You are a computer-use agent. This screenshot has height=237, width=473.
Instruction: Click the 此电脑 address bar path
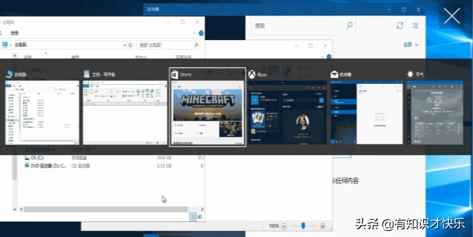(x=20, y=45)
